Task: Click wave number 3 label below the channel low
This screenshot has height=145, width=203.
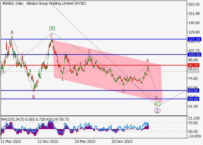Action: 123,91
